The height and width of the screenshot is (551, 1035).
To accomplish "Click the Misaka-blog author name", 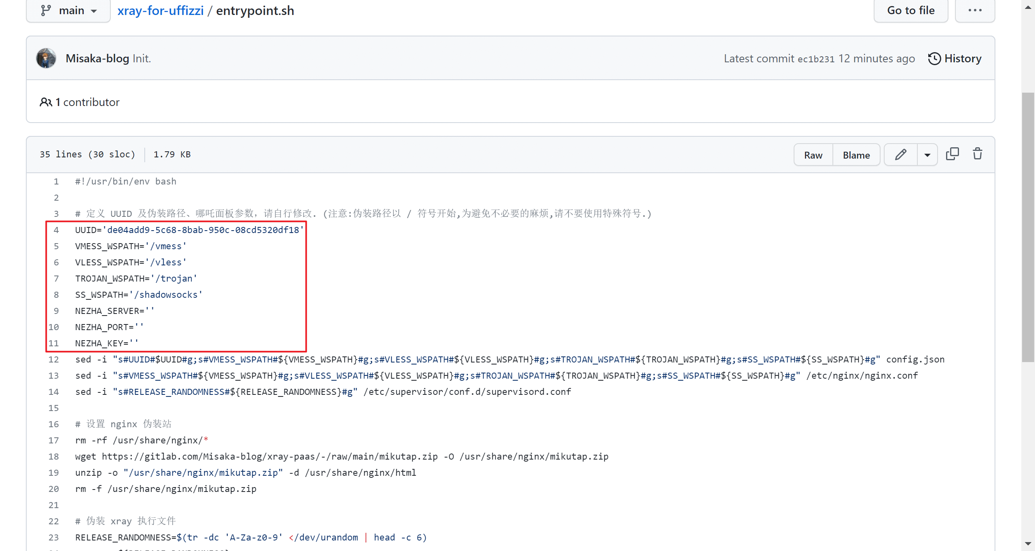I will click(x=97, y=59).
